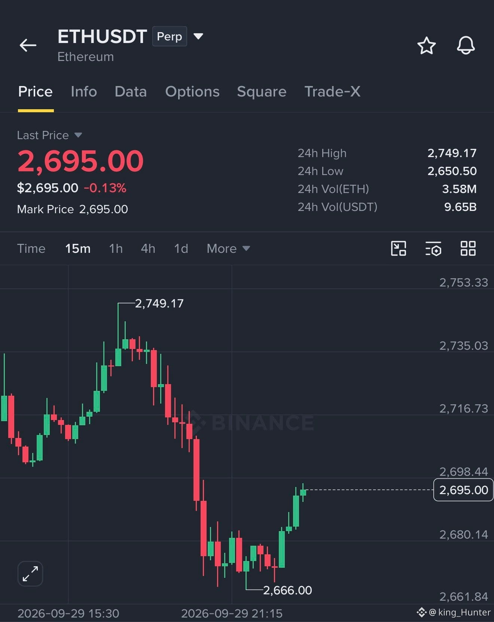Open the ETHUSDT Perp pair dropdown arrow
Screen dimensions: 494x622
[x=198, y=36]
